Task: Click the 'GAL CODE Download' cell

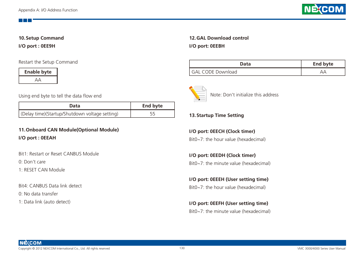Action: pos(245,72)
